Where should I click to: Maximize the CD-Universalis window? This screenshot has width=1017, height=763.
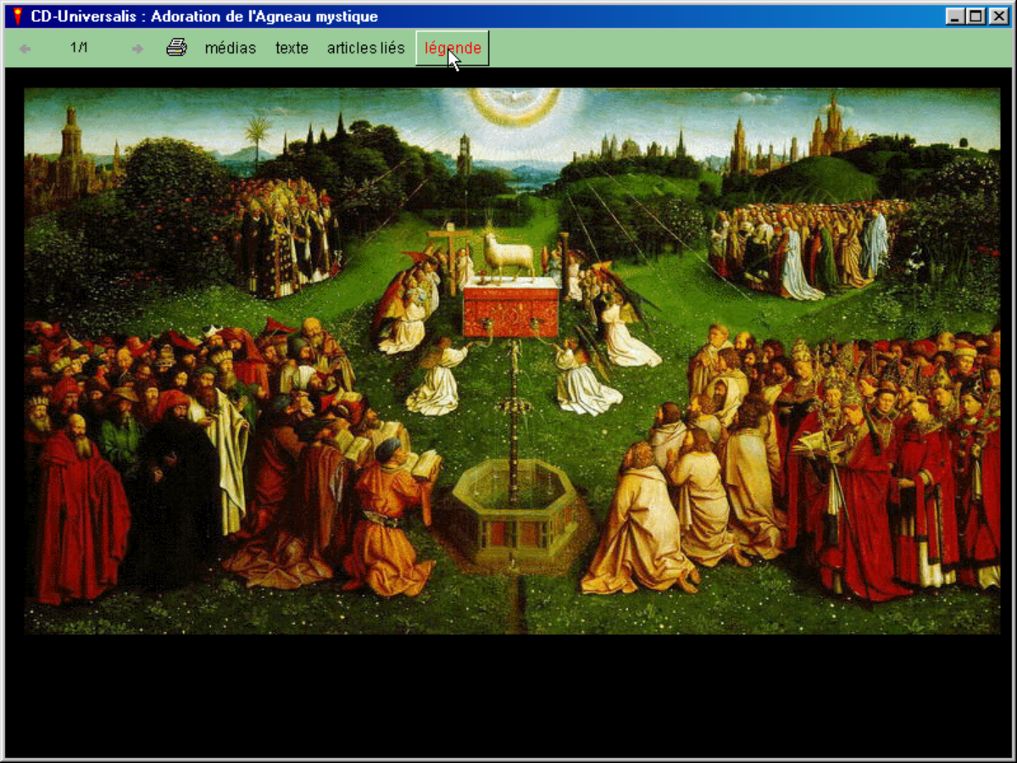click(975, 16)
